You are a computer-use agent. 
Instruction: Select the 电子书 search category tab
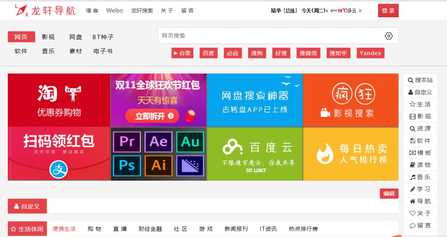103,51
